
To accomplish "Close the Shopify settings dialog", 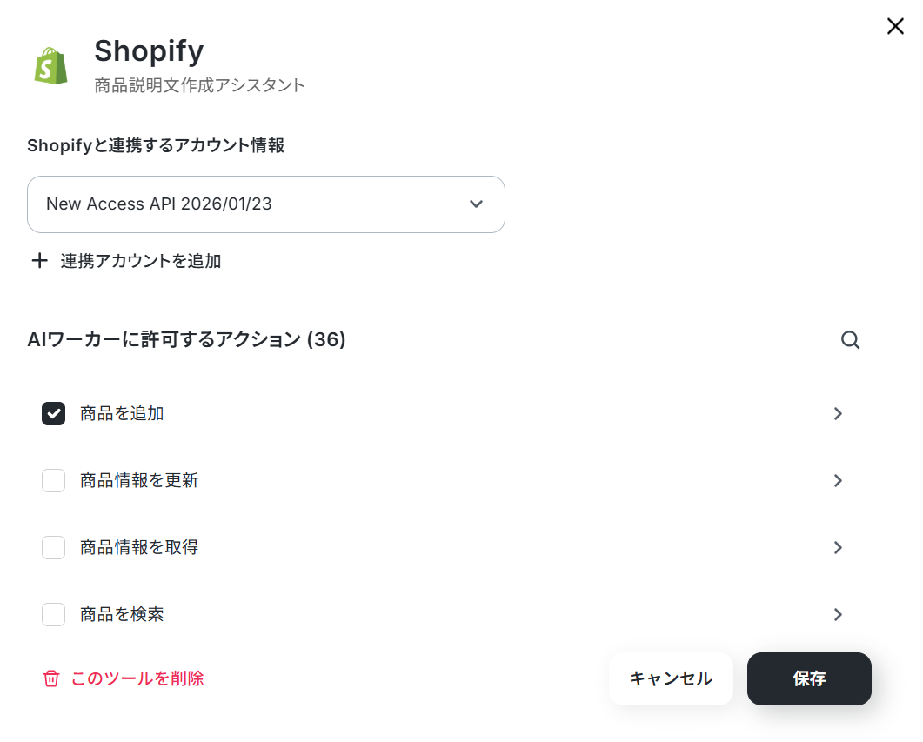I will coord(895,26).
